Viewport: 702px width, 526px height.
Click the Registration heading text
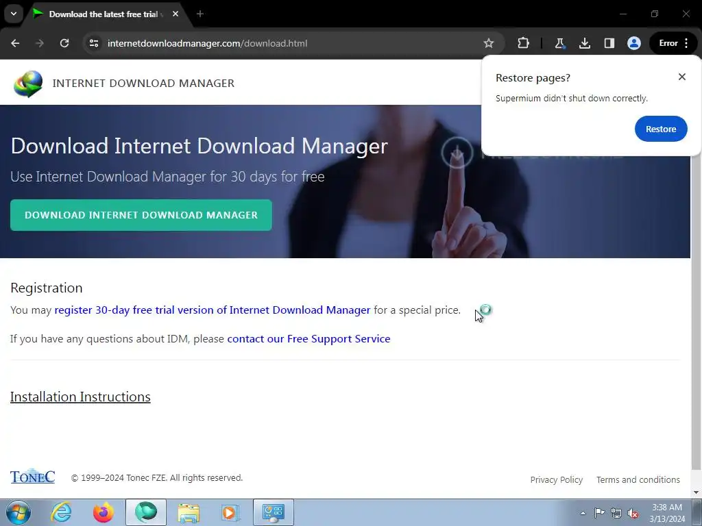(x=47, y=288)
